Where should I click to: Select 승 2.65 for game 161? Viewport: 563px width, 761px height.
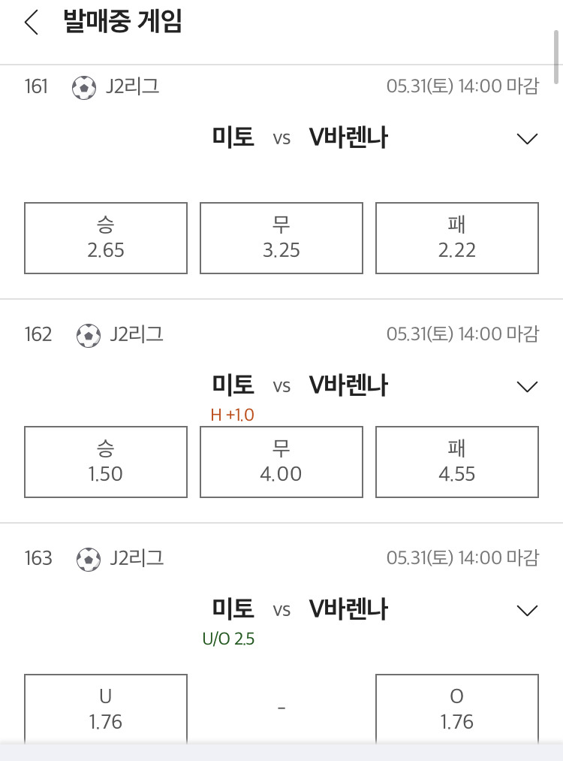coord(106,238)
